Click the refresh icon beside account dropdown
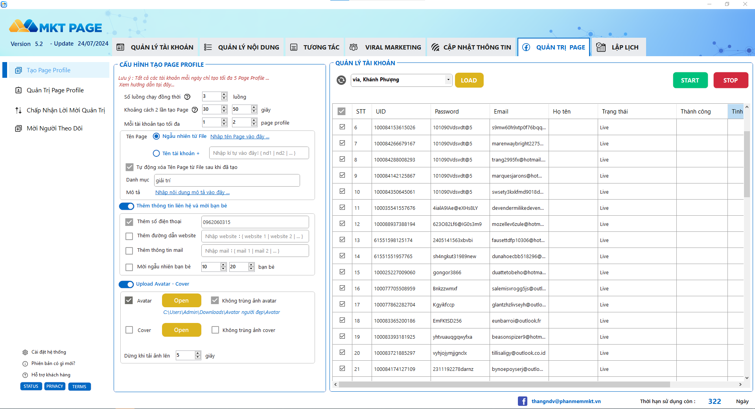The height and width of the screenshot is (409, 755). point(341,80)
